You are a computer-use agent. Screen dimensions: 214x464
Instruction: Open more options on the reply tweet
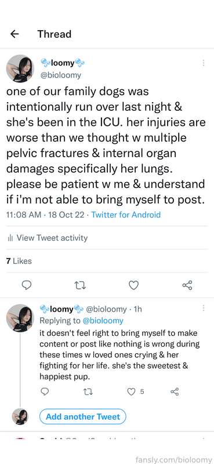(x=204, y=308)
